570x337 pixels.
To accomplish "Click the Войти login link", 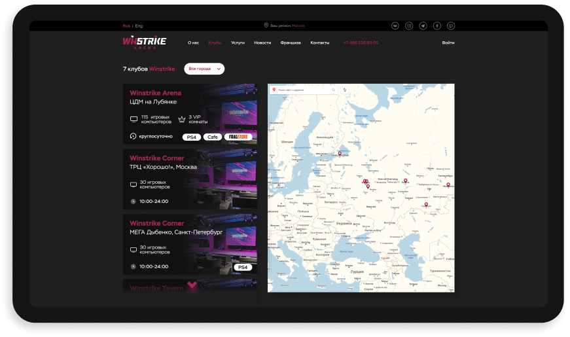I will click(448, 43).
